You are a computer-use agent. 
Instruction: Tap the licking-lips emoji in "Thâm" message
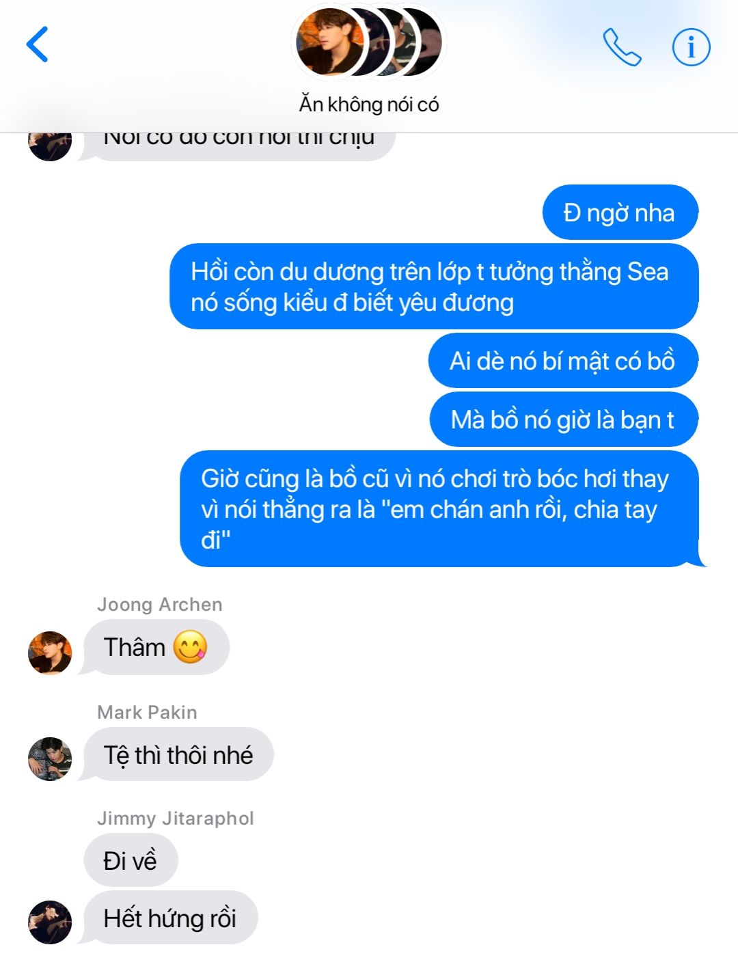click(x=190, y=646)
